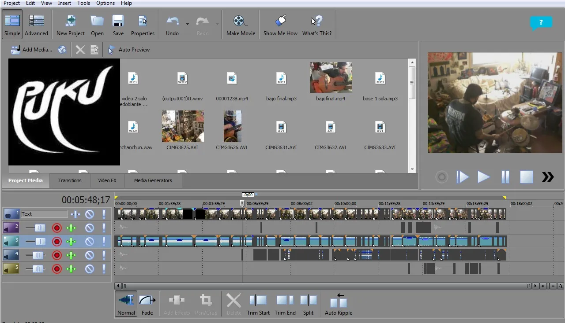Image resolution: width=565 pixels, height=323 pixels.
Task: Remove selected media with the X icon
Action: 80,50
